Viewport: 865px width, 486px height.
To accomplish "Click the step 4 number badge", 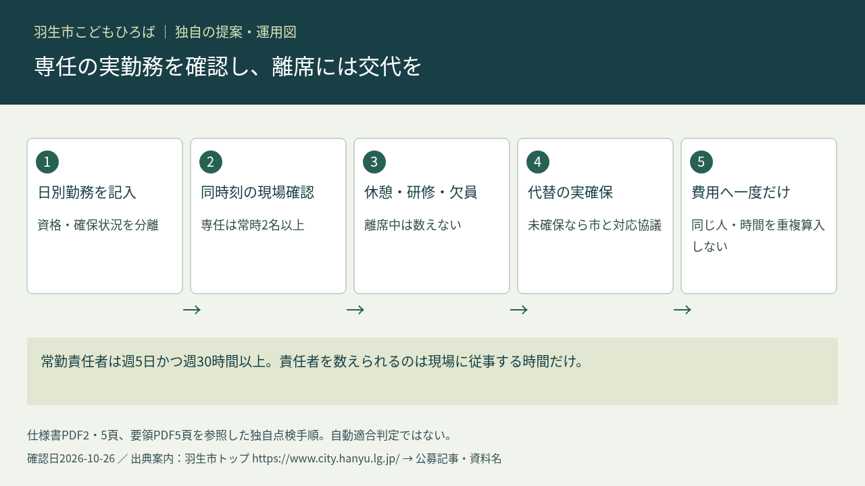I will pos(538,162).
